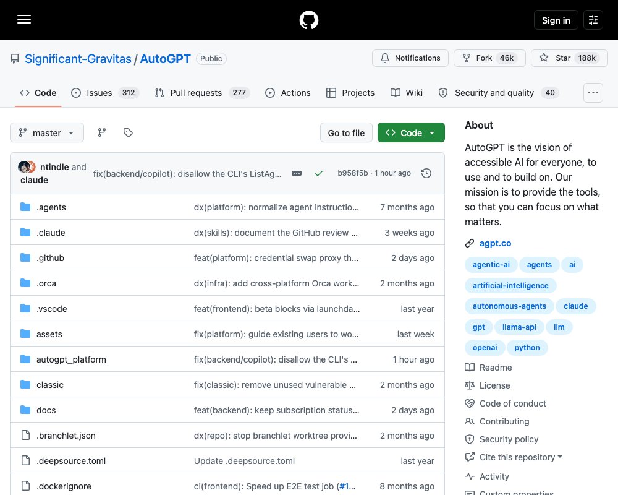
Task: Open the .vscode folder
Action: tap(52, 309)
